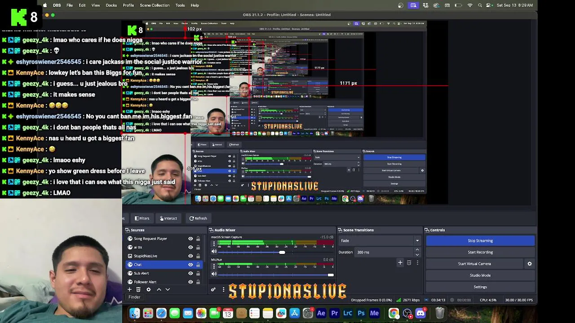
Task: Open advanced audio properties gears icon
Action: click(x=213, y=289)
